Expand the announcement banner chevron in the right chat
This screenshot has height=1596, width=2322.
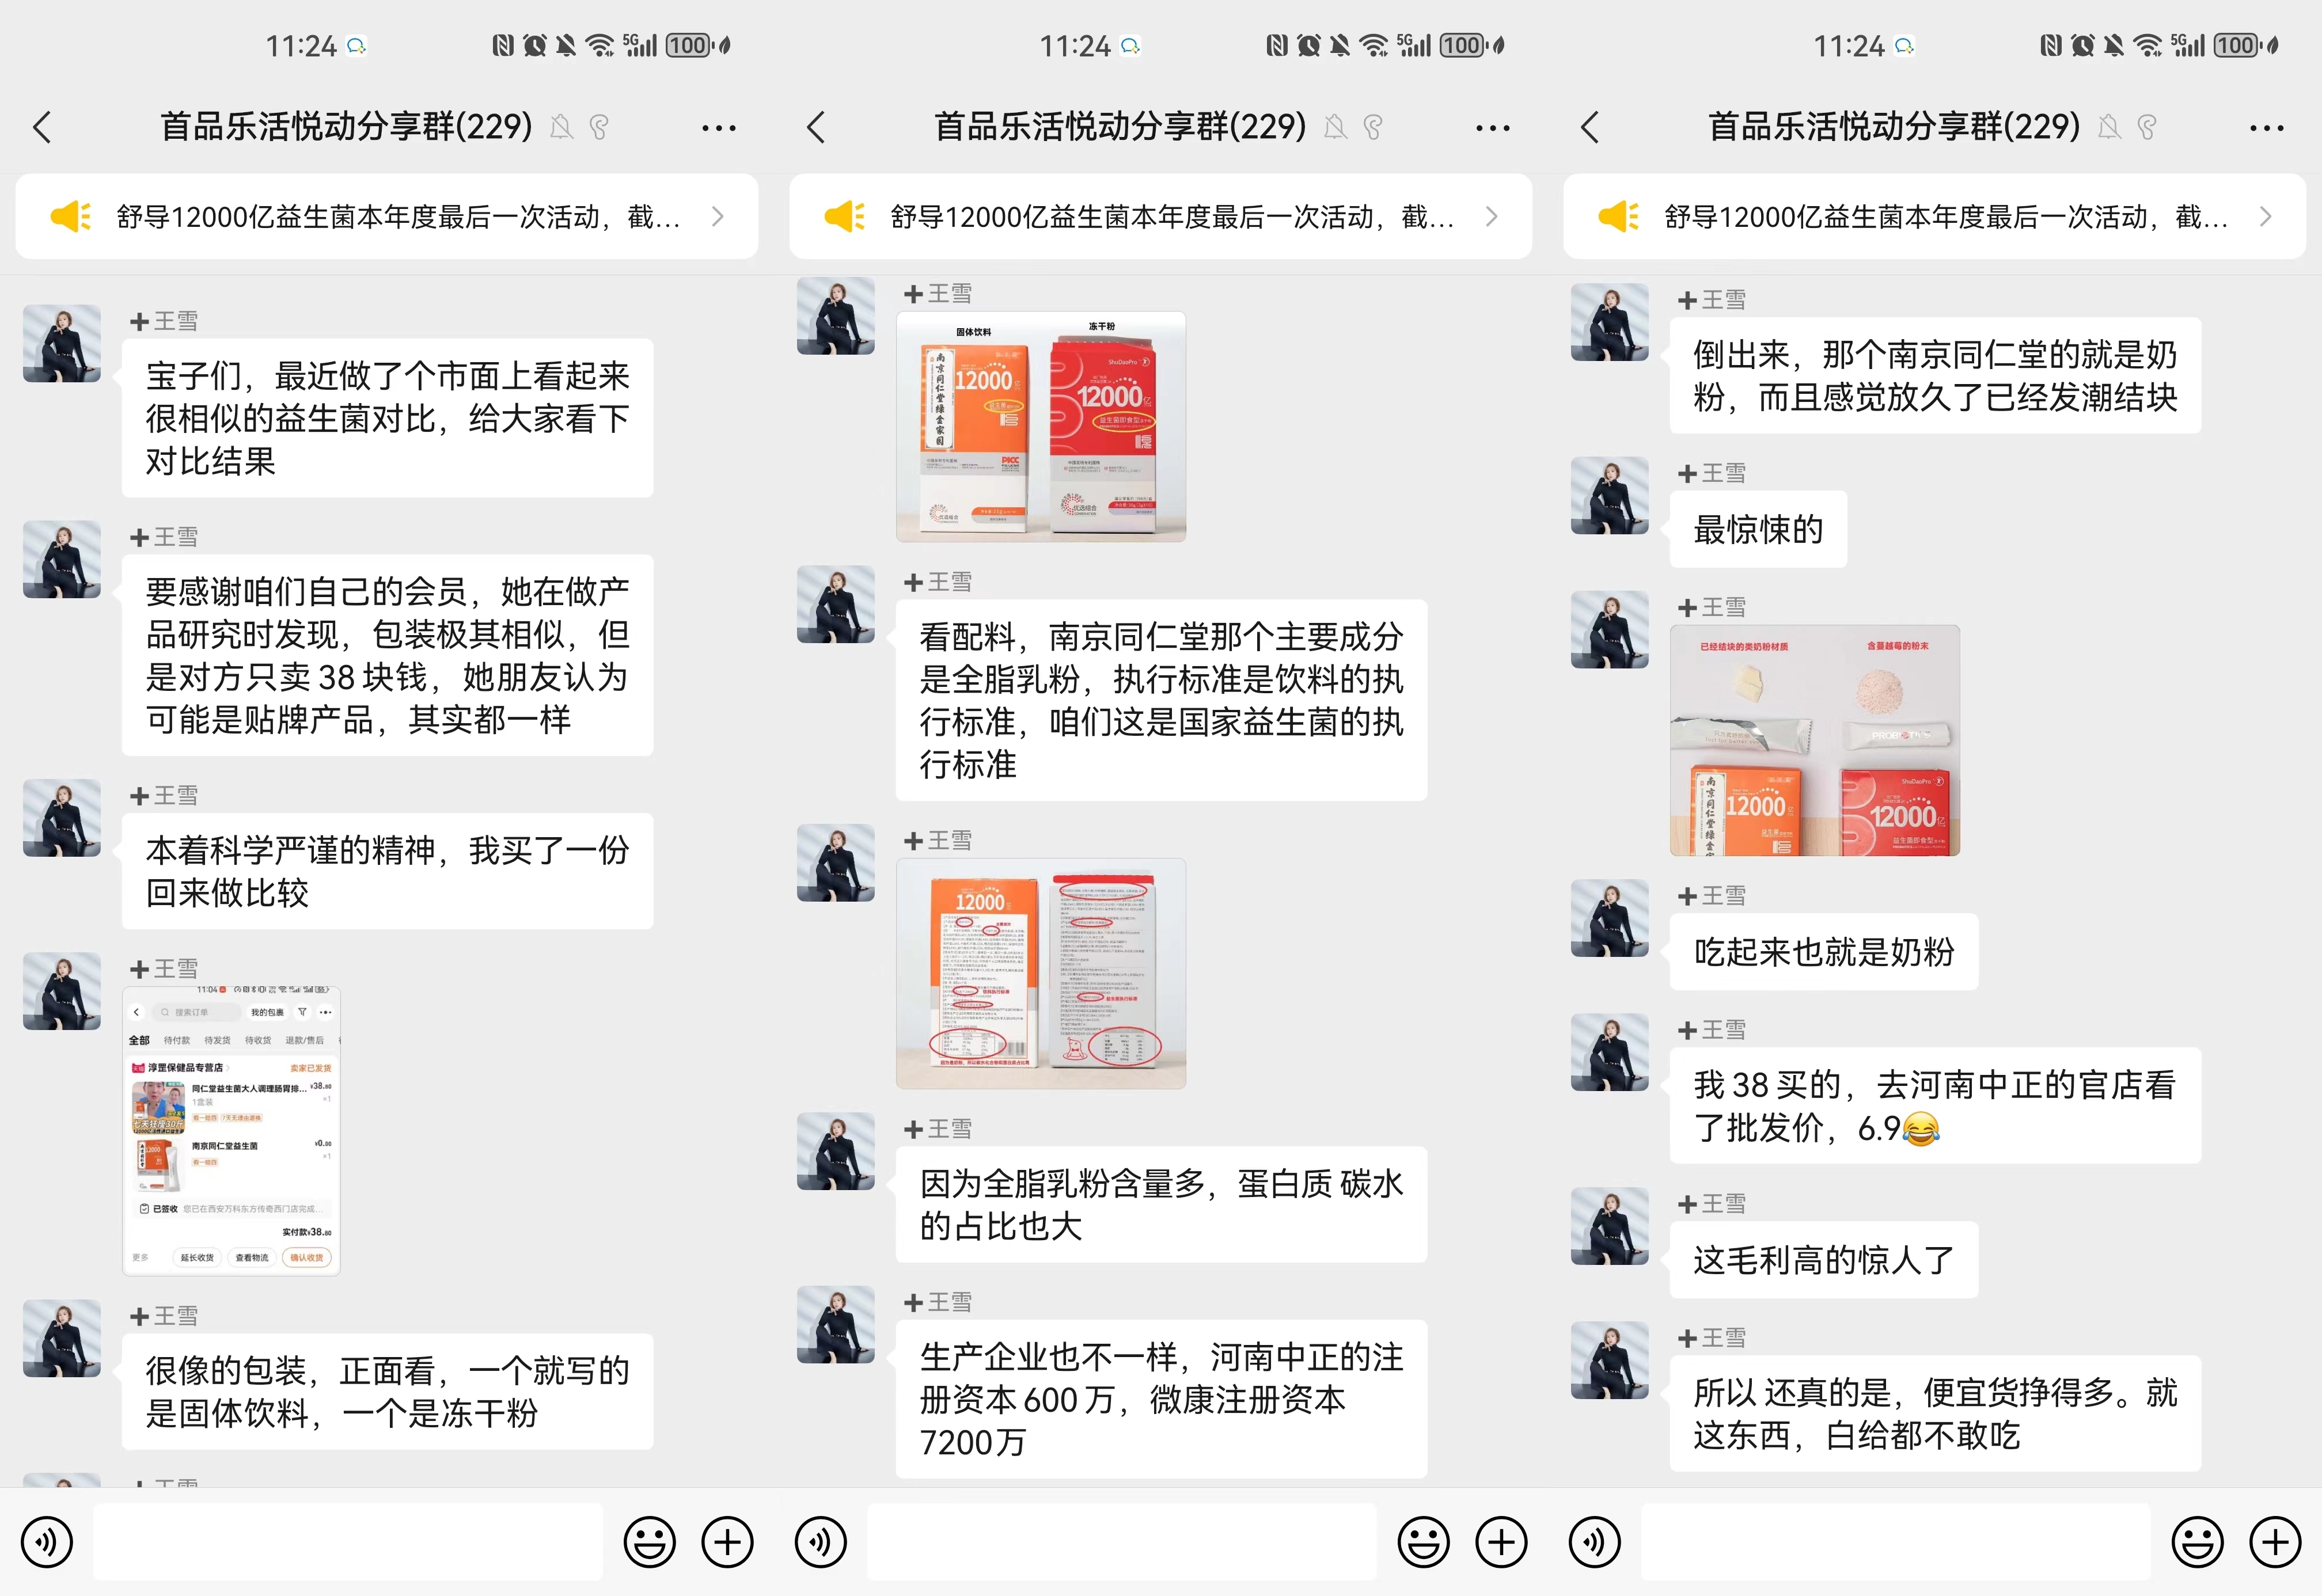pos(2265,216)
